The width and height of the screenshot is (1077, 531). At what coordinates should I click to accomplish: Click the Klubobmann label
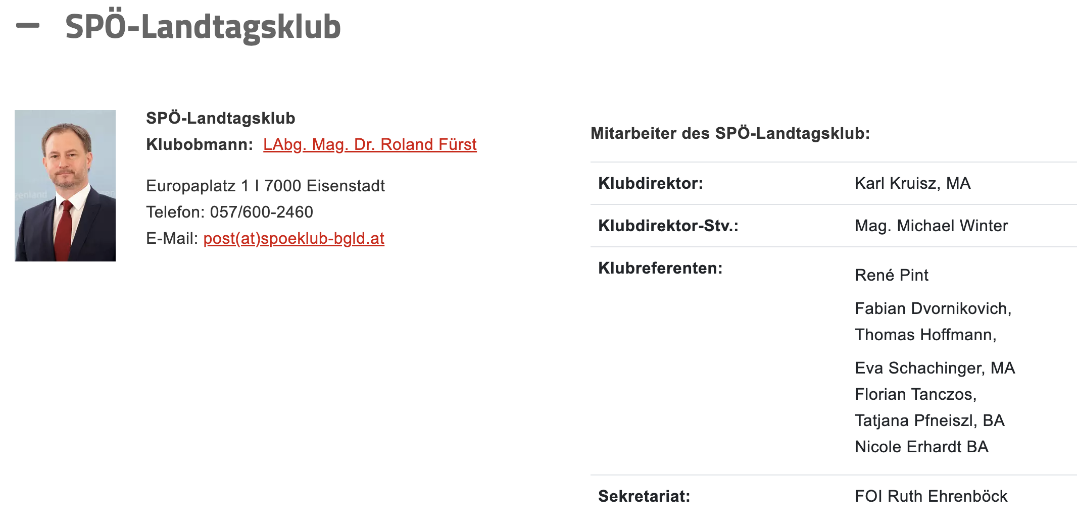[200, 144]
